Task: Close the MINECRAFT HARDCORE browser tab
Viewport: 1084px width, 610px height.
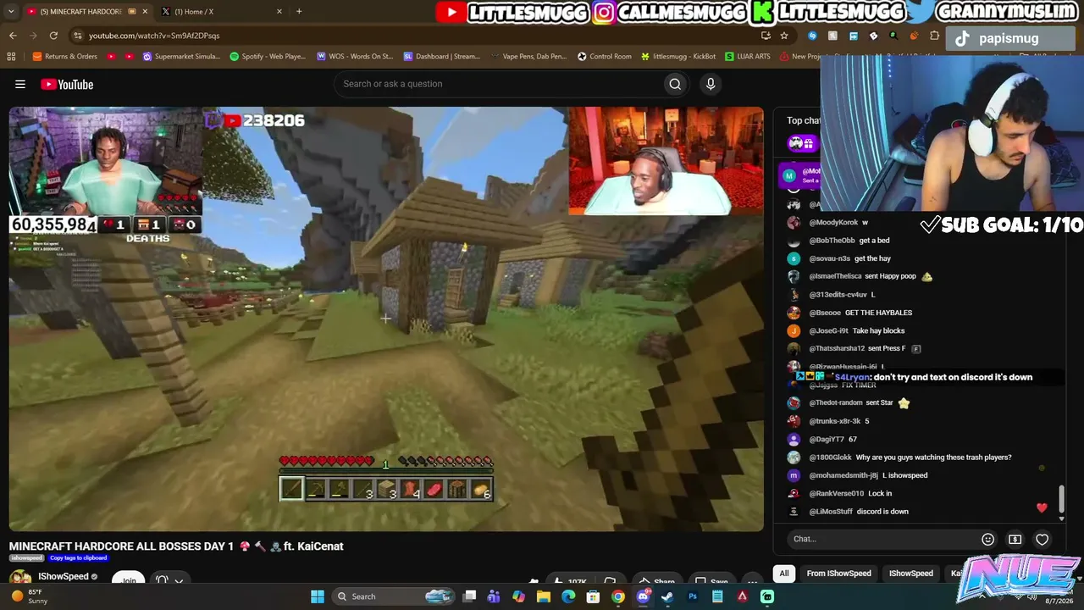Action: (x=146, y=11)
